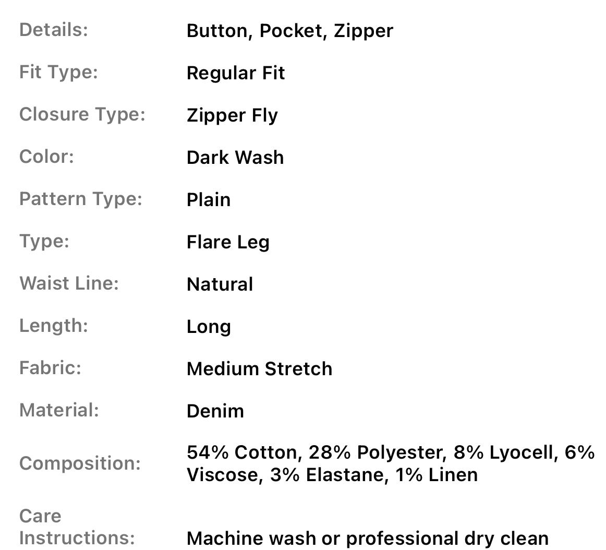Select the "Denim" material value
The image size is (606, 550).
(x=215, y=411)
